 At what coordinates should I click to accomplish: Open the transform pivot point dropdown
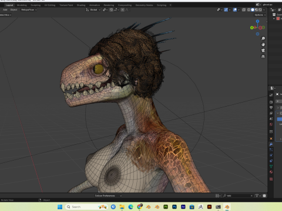(x=105, y=10)
